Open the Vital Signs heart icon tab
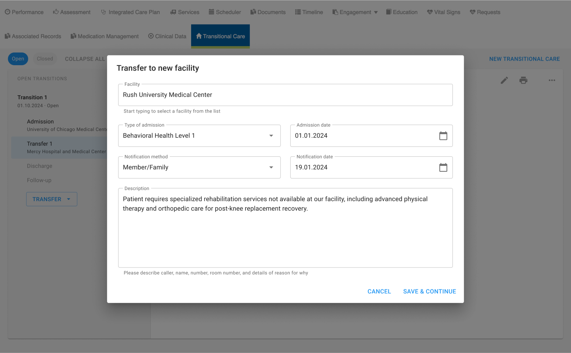 pyautogui.click(x=443, y=12)
